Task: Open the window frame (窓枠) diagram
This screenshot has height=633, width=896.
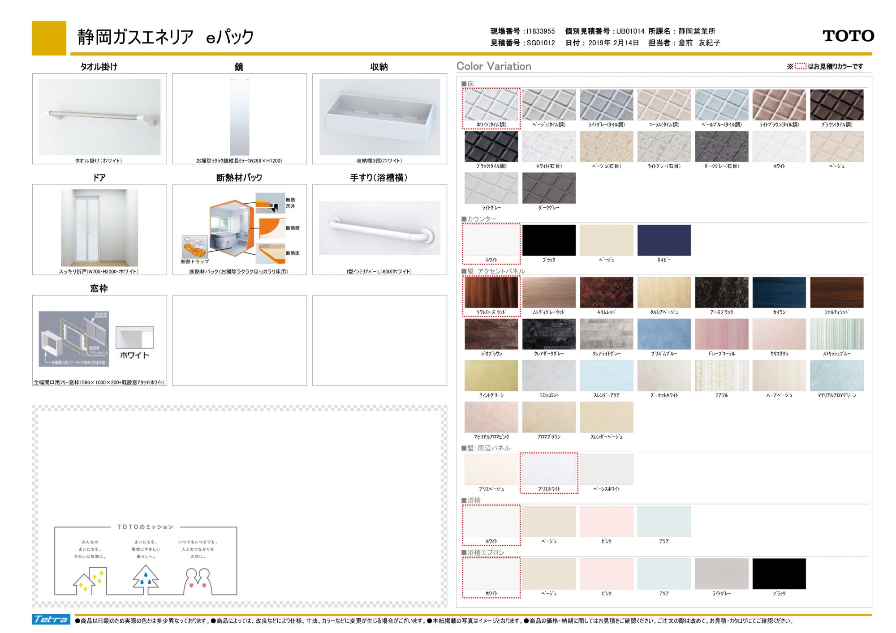Action: 74,339
